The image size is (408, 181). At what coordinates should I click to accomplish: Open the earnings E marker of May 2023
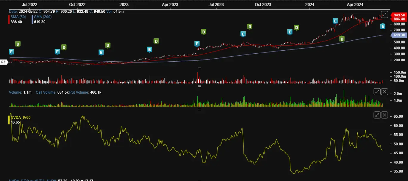point(197,44)
